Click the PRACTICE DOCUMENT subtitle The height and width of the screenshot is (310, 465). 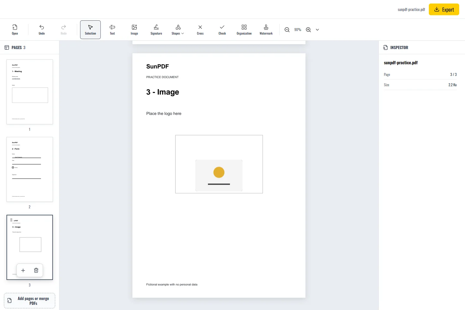coord(162,77)
